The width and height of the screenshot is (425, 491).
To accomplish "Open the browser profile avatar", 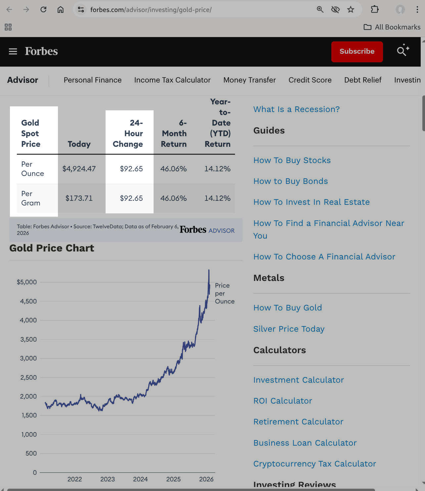I will coord(400,10).
